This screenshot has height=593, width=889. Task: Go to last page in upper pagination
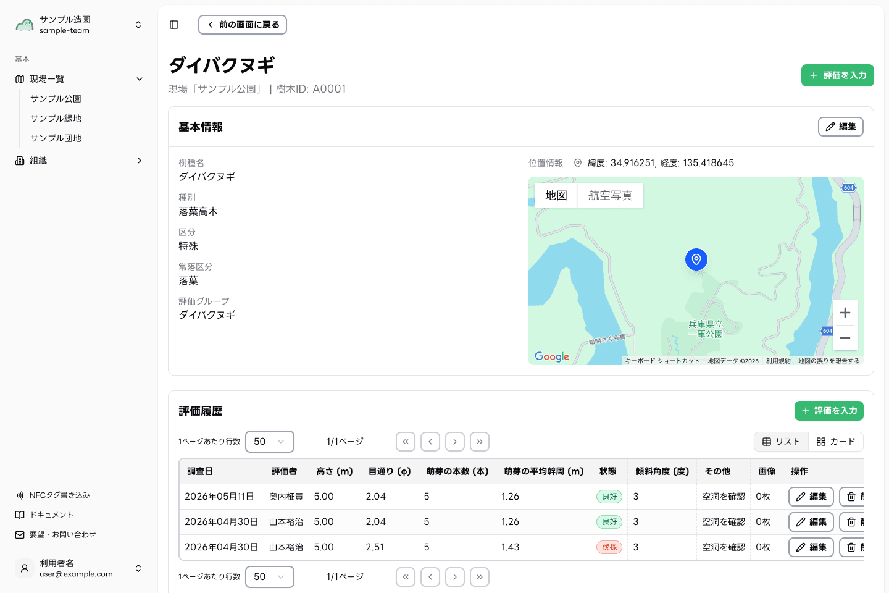(480, 442)
